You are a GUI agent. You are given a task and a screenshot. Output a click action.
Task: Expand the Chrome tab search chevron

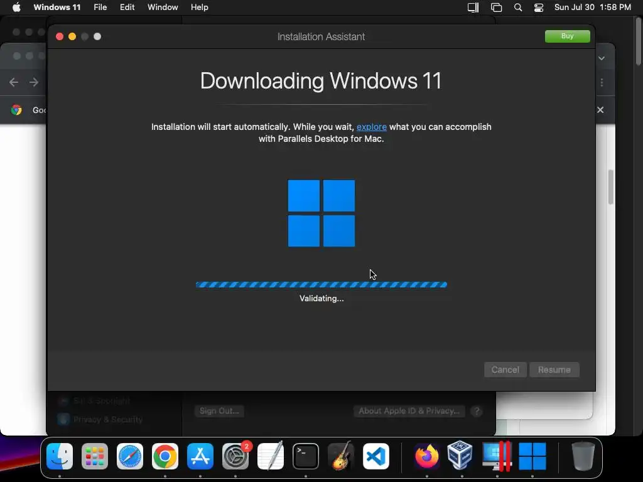pos(602,58)
